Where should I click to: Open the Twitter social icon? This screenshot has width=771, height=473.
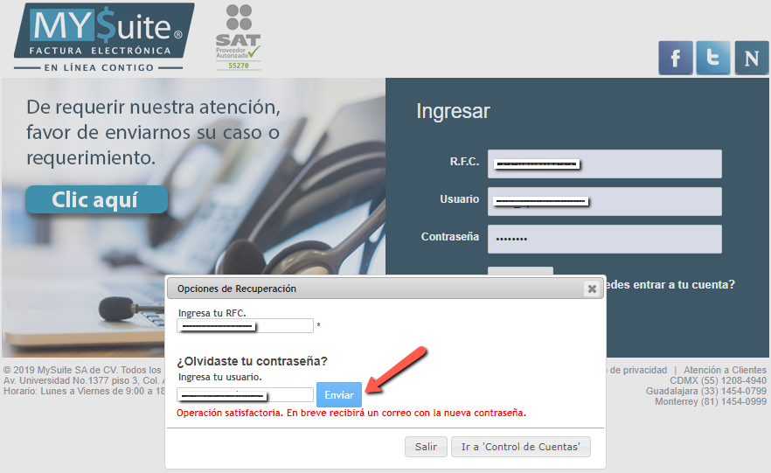[713, 58]
